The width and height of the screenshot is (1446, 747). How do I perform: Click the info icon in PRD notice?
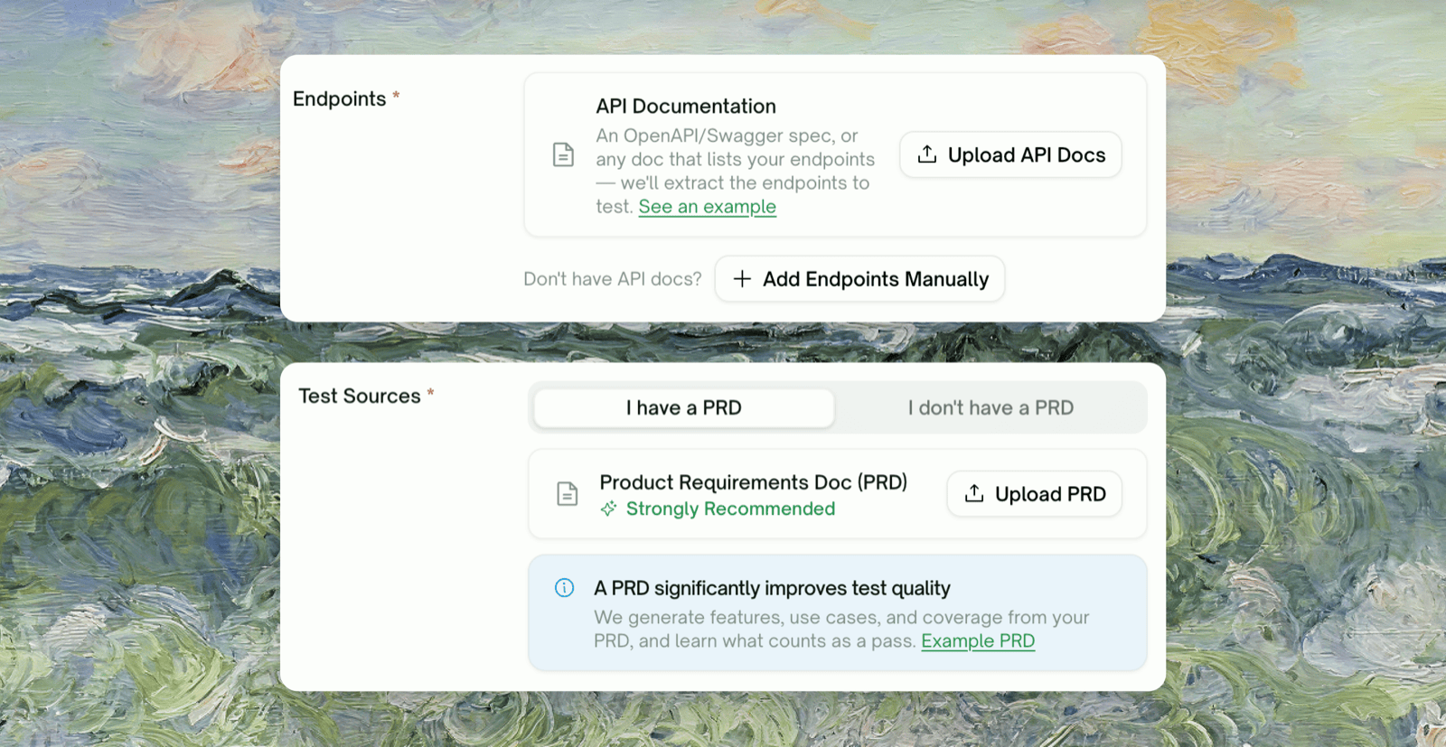coord(564,588)
